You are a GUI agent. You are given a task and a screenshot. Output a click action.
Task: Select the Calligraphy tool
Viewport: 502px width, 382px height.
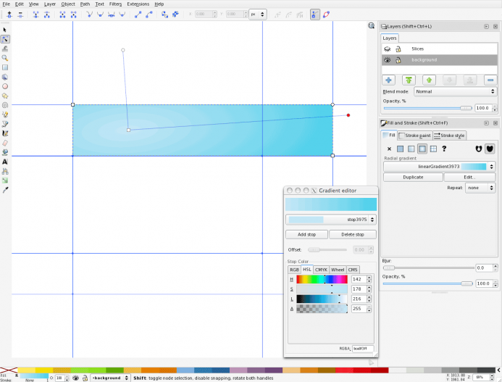[5, 133]
